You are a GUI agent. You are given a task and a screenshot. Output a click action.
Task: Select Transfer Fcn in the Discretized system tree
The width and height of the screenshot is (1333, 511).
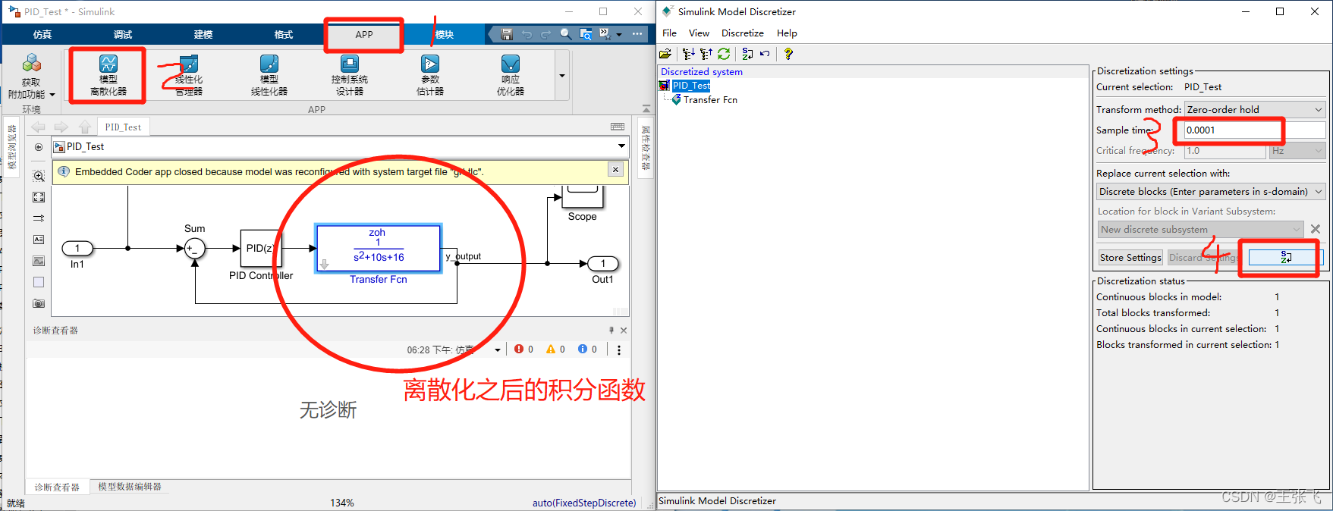point(710,100)
